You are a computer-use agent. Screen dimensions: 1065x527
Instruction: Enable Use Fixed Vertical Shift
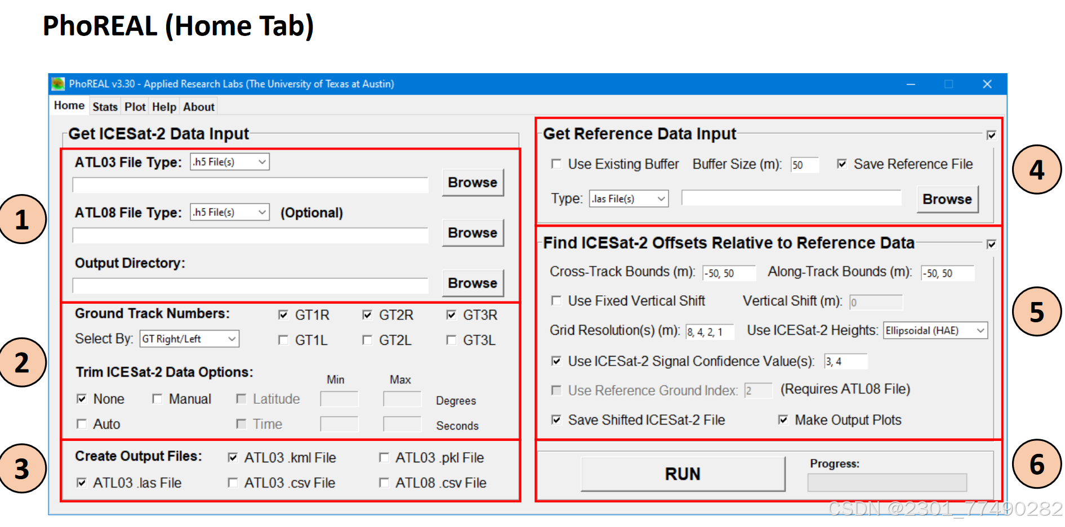click(556, 301)
